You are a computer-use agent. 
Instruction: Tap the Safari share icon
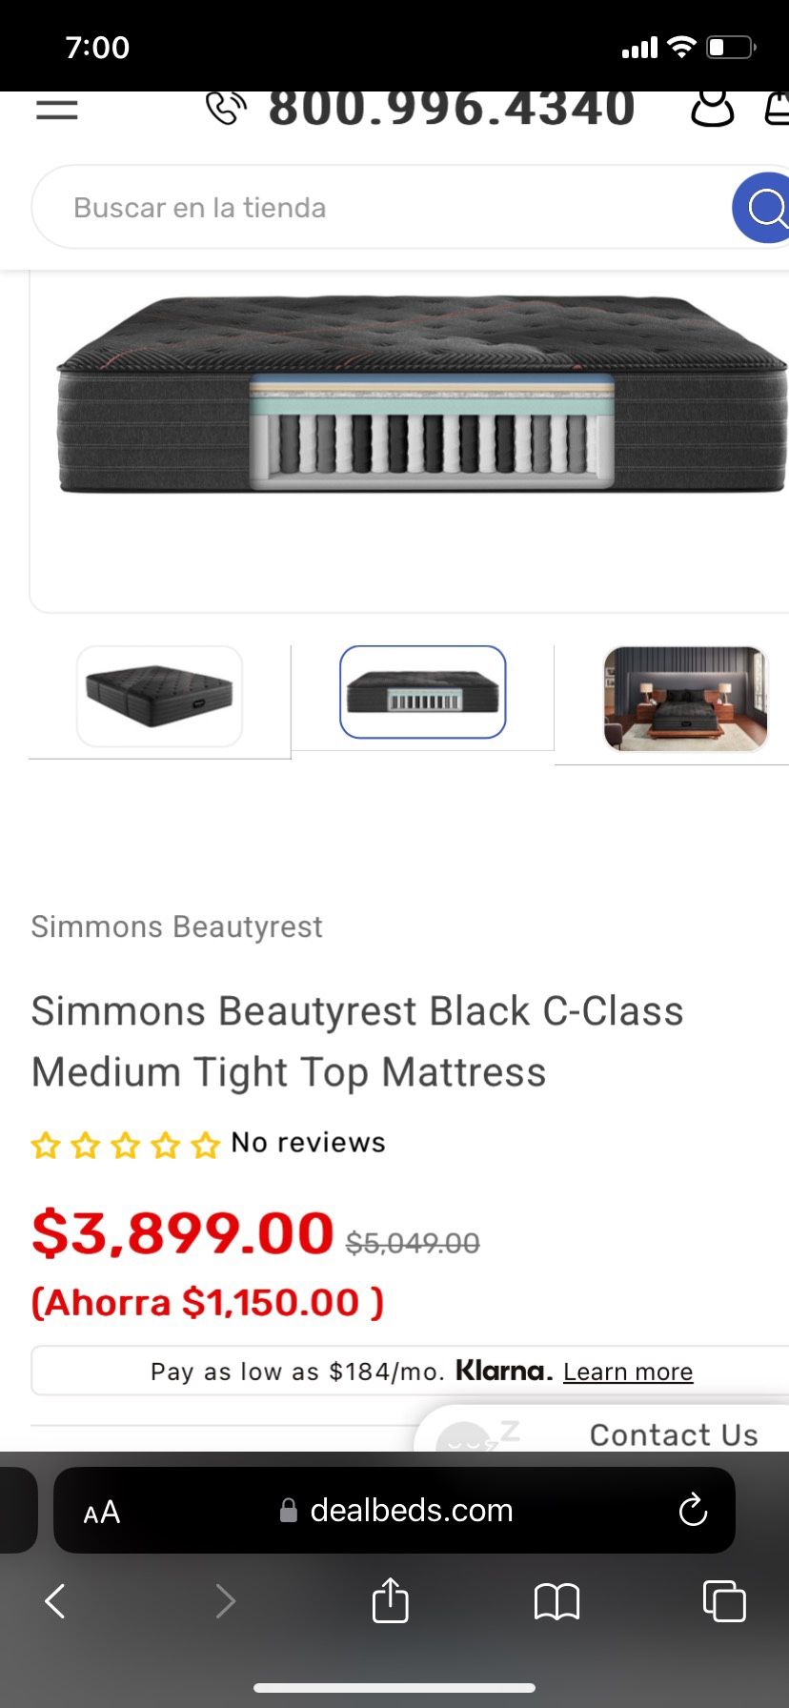tap(390, 1601)
